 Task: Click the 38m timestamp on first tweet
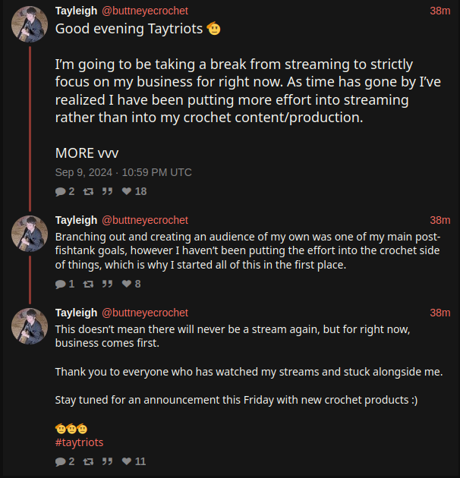click(440, 11)
